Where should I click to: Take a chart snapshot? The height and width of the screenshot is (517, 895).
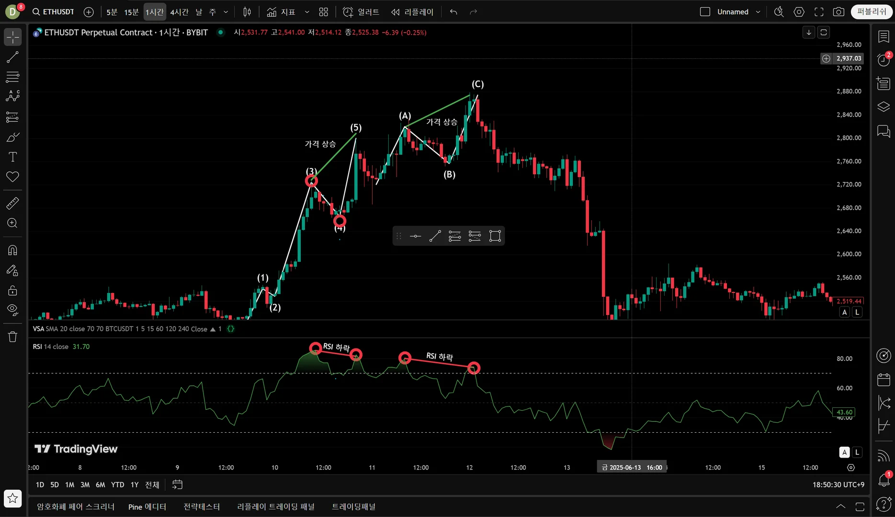click(x=838, y=12)
